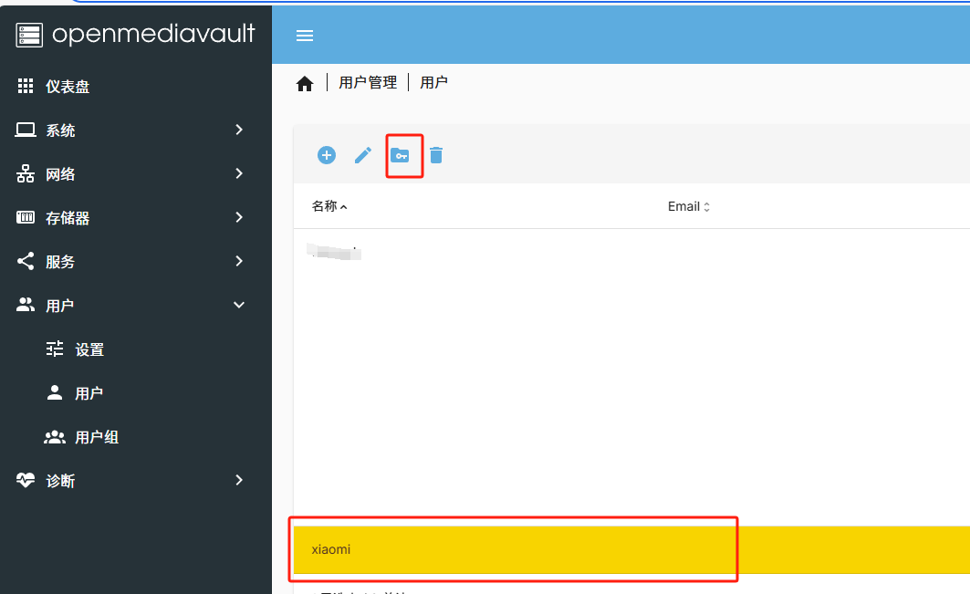Click the 用户组 group icon
Image resolution: width=970 pixels, height=594 pixels.
click(55, 437)
